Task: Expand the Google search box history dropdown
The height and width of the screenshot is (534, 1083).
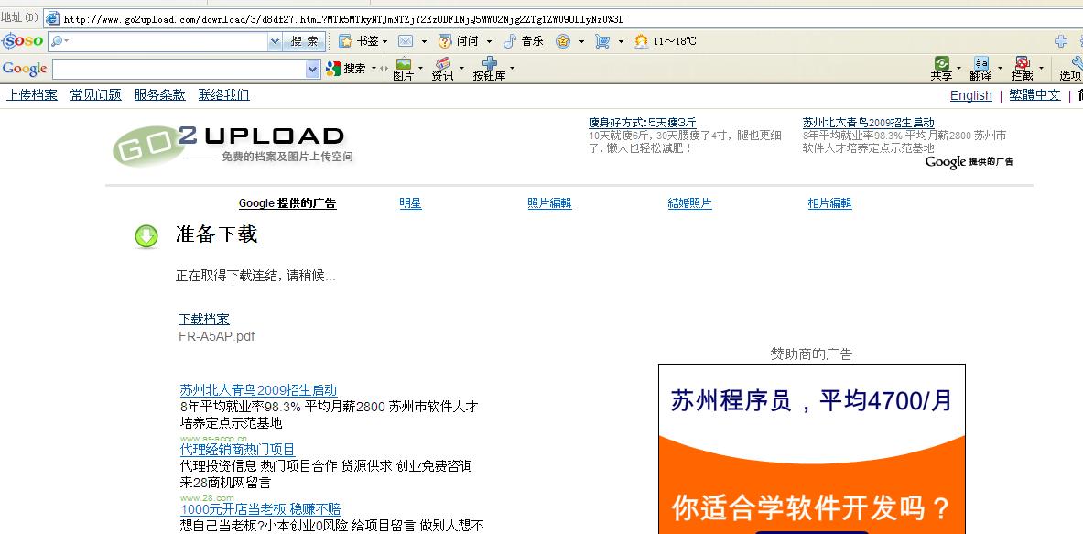Action: point(312,69)
